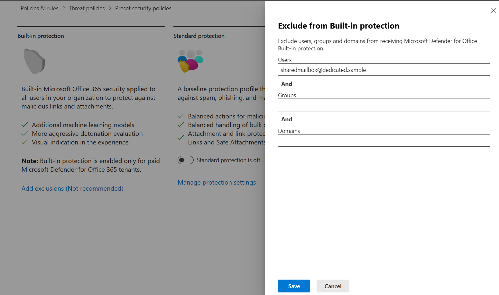Toggle Standard protection off switch again
This screenshot has height=295, width=499.
point(186,160)
